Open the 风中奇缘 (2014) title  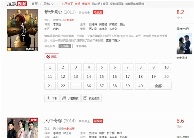coord(60,121)
